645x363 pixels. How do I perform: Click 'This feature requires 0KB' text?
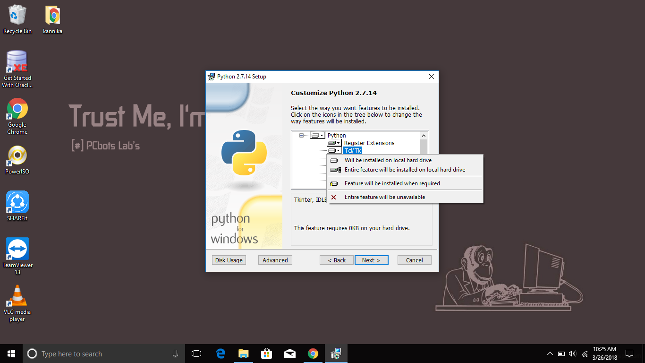[352, 228]
